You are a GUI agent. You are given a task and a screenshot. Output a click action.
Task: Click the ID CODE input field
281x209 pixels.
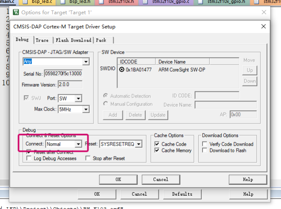click(x=217, y=95)
